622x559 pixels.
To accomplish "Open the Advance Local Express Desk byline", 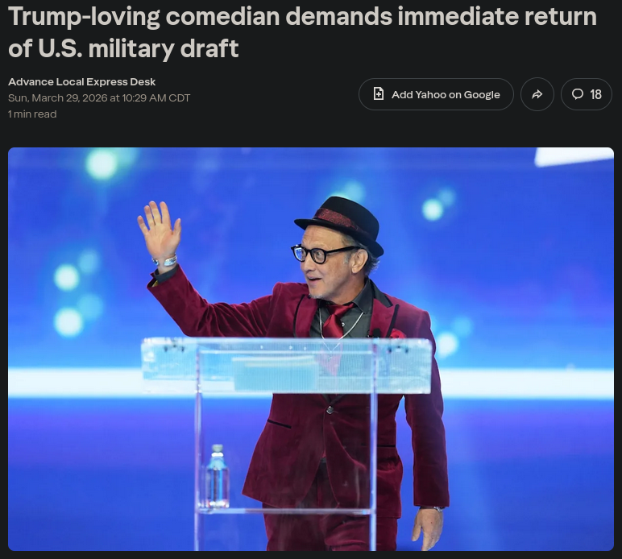I will (x=81, y=81).
